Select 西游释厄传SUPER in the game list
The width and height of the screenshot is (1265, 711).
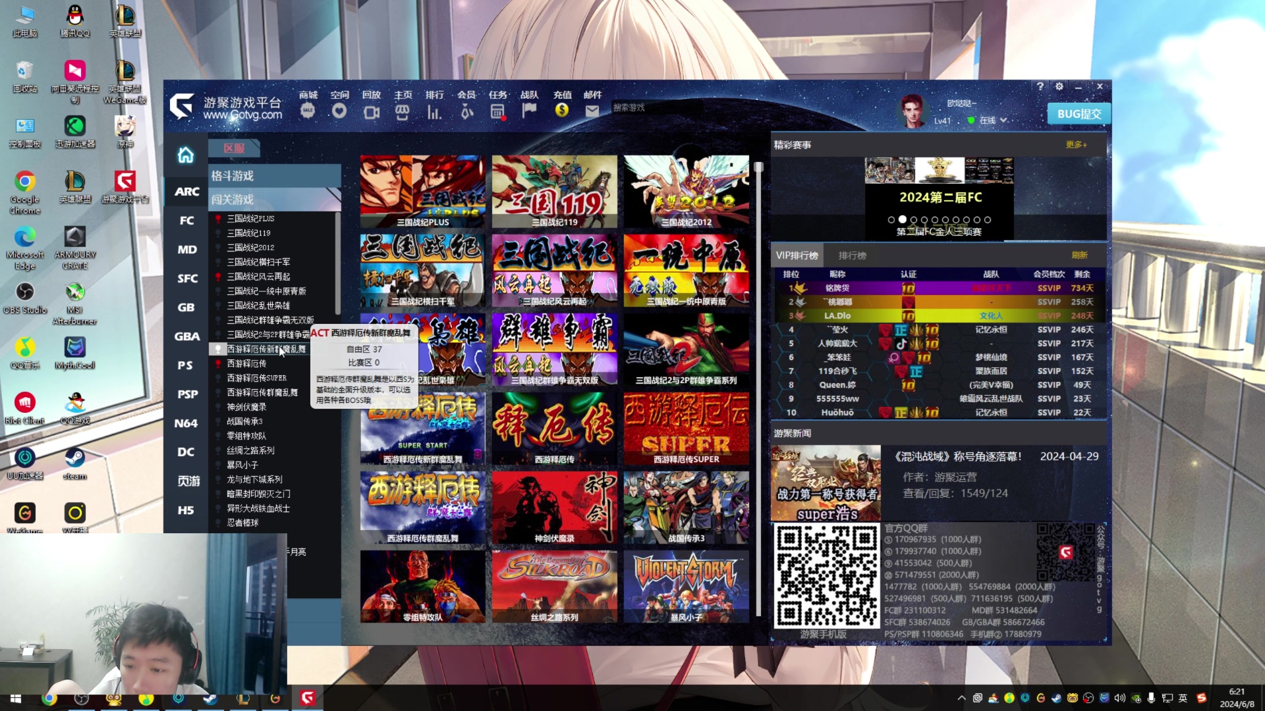pyautogui.click(x=256, y=378)
